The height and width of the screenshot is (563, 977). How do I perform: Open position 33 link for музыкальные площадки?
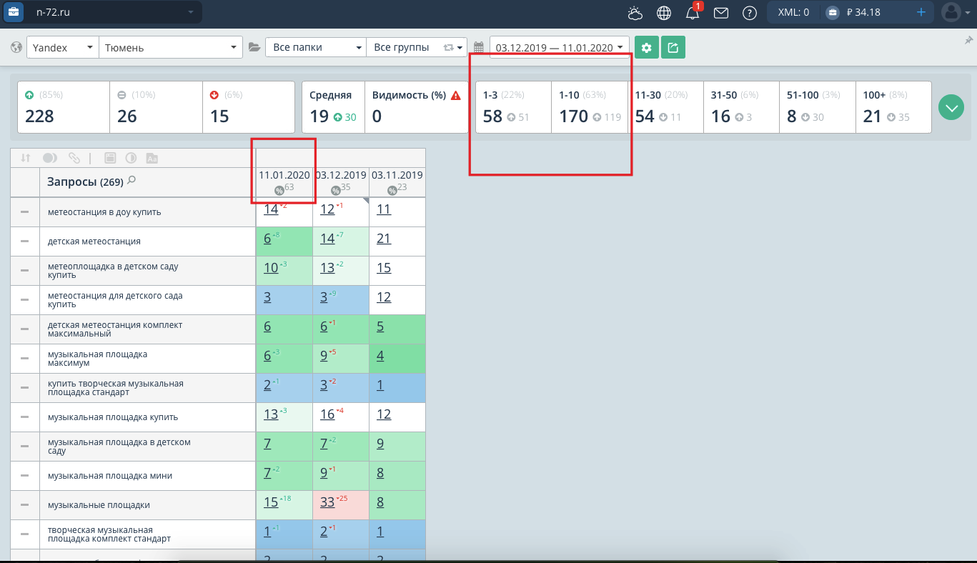327,502
